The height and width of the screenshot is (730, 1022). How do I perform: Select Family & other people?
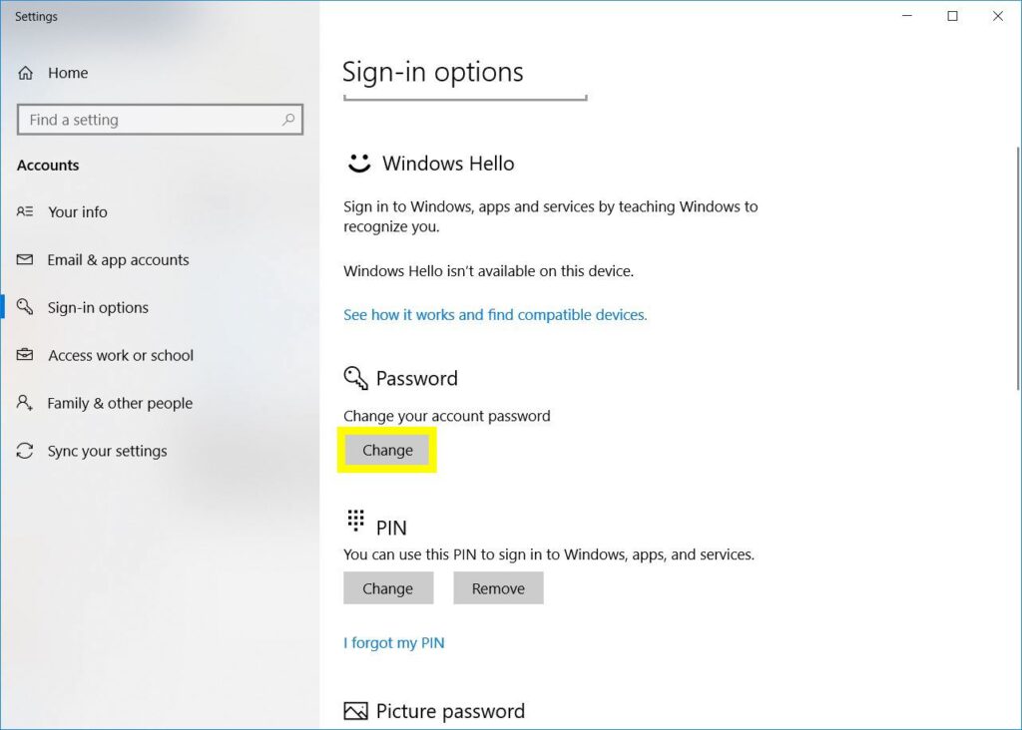[120, 403]
